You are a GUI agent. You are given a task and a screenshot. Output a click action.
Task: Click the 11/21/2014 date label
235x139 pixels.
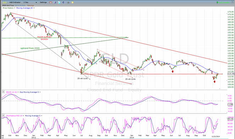pos(216,137)
